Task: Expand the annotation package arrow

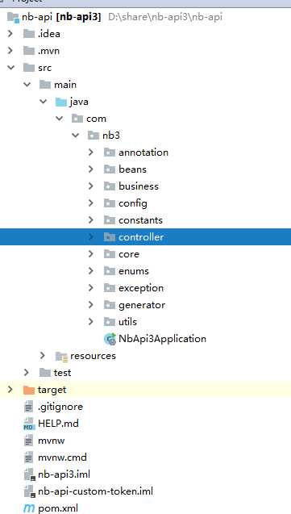Action: (x=90, y=152)
